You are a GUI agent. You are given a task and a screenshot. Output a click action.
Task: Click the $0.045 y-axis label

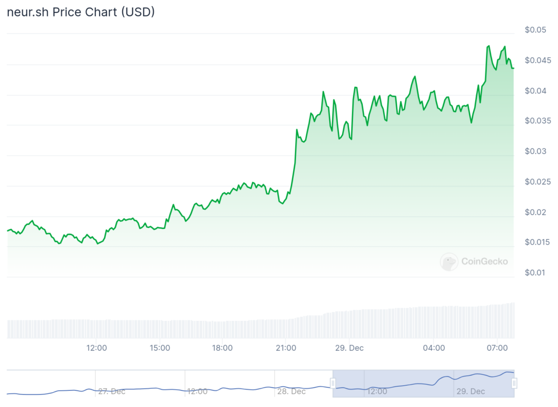point(537,60)
